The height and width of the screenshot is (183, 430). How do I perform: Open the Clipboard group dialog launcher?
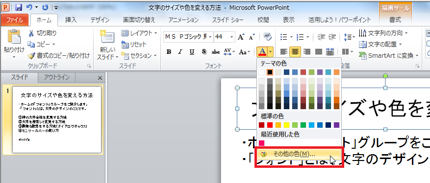point(89,66)
